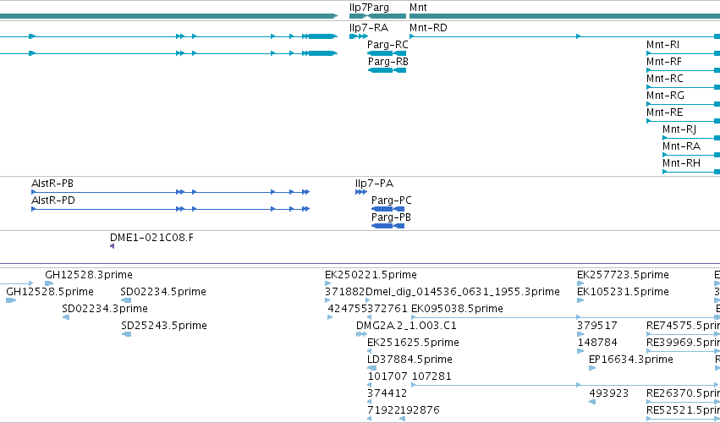Viewport: 720px width, 423px height.
Task: Click the 148784 feature label
Action: (x=597, y=343)
